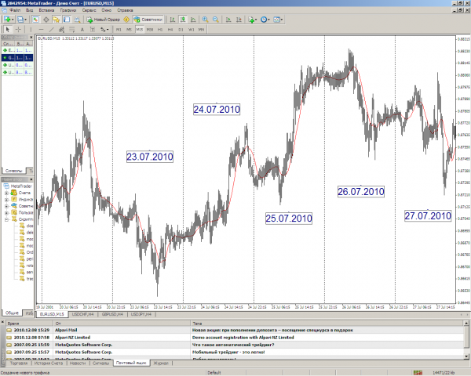471x376 pixels.
Task: Switch timeframe to MN
Action: pyautogui.click(x=201, y=30)
